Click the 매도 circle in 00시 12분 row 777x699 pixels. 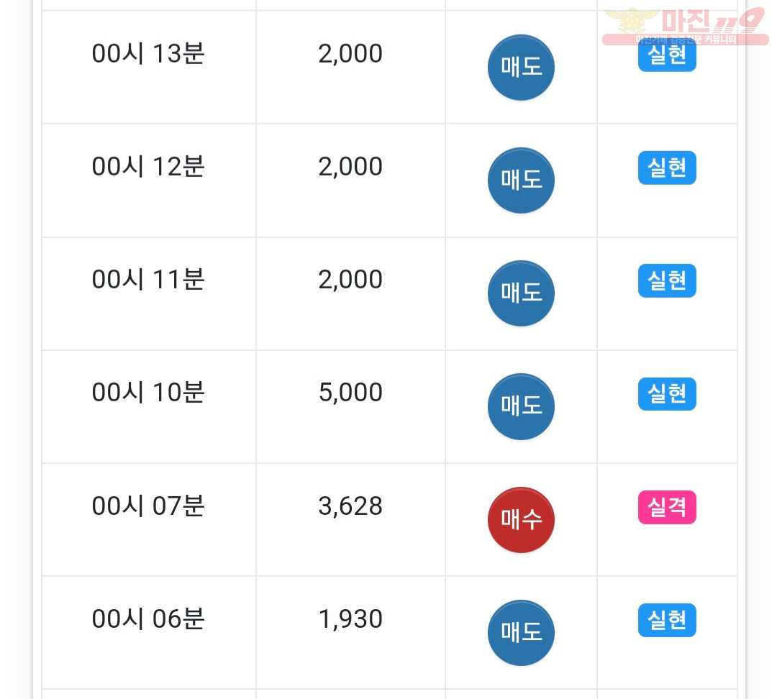[x=521, y=181]
